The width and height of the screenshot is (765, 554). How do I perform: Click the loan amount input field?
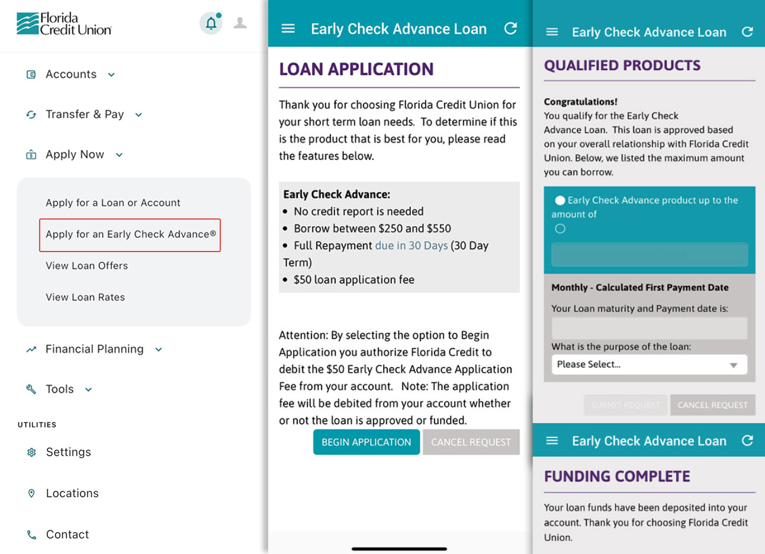pos(650,255)
